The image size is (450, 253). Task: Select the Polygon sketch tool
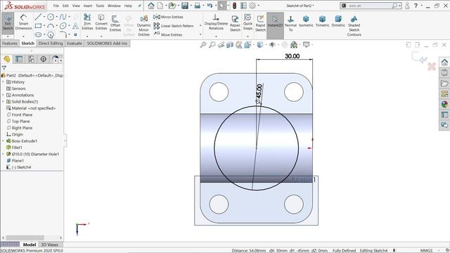point(51,35)
